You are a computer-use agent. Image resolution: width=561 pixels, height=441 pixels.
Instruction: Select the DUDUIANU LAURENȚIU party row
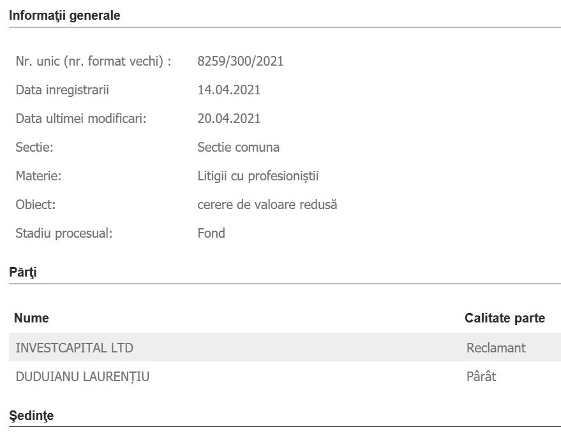pos(82,377)
